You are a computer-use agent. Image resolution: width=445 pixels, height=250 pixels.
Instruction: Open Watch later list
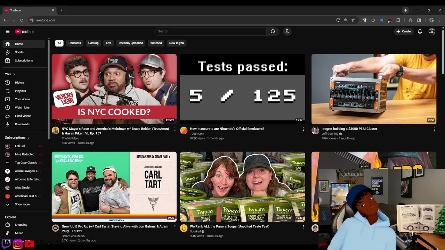click(24, 108)
